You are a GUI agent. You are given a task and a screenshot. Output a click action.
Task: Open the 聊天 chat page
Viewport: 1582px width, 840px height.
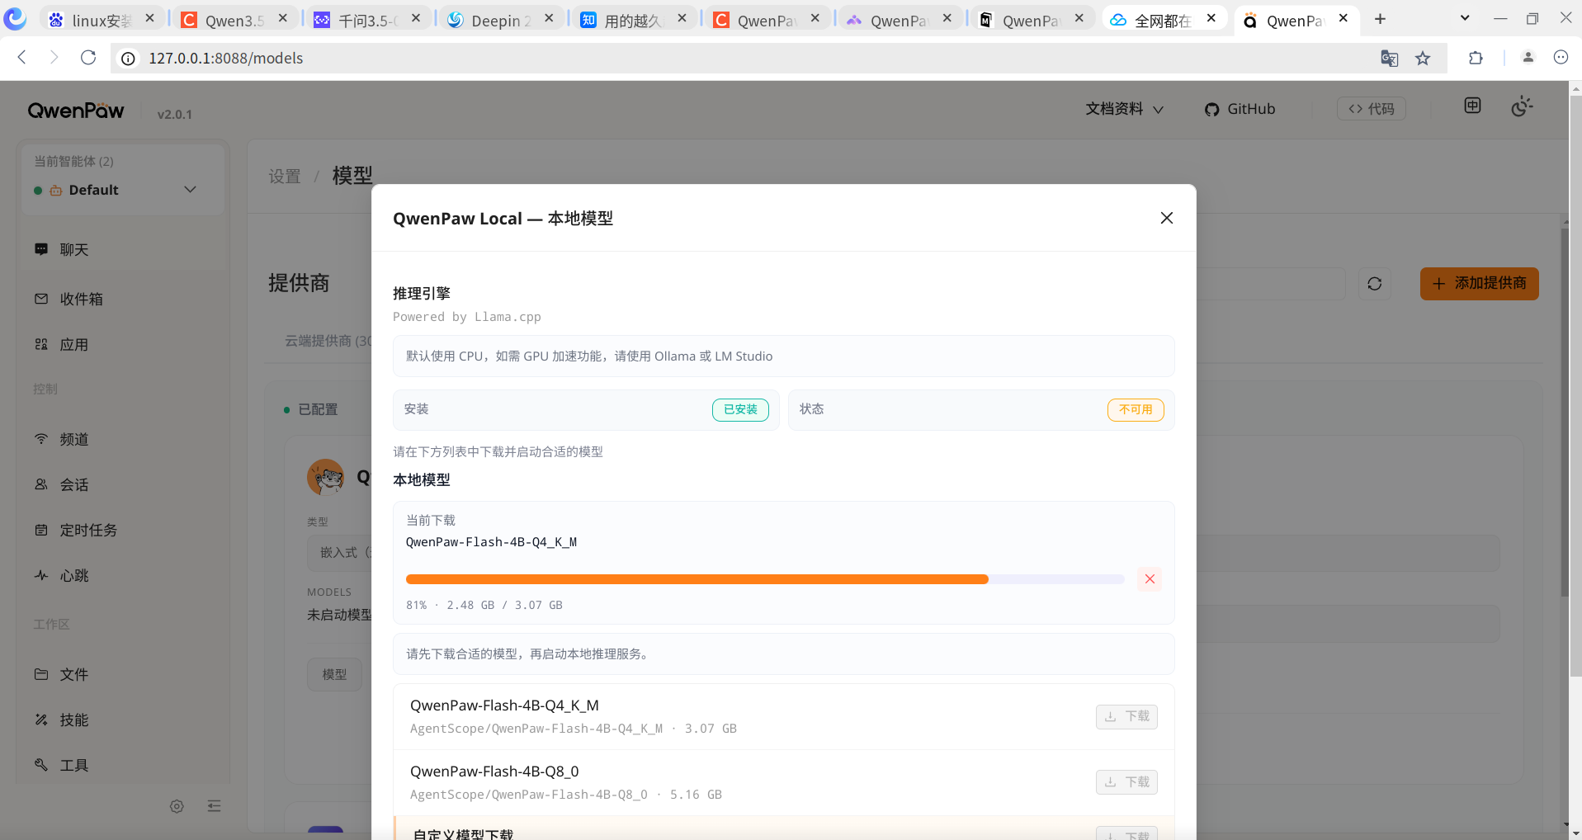[x=124, y=249]
